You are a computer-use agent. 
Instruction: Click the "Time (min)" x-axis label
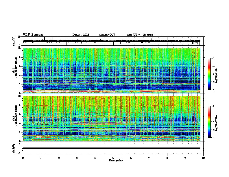click(x=116, y=161)
